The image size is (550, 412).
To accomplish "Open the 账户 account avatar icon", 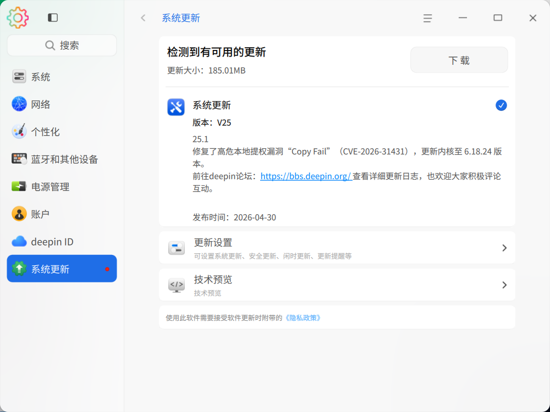I will click(x=19, y=214).
